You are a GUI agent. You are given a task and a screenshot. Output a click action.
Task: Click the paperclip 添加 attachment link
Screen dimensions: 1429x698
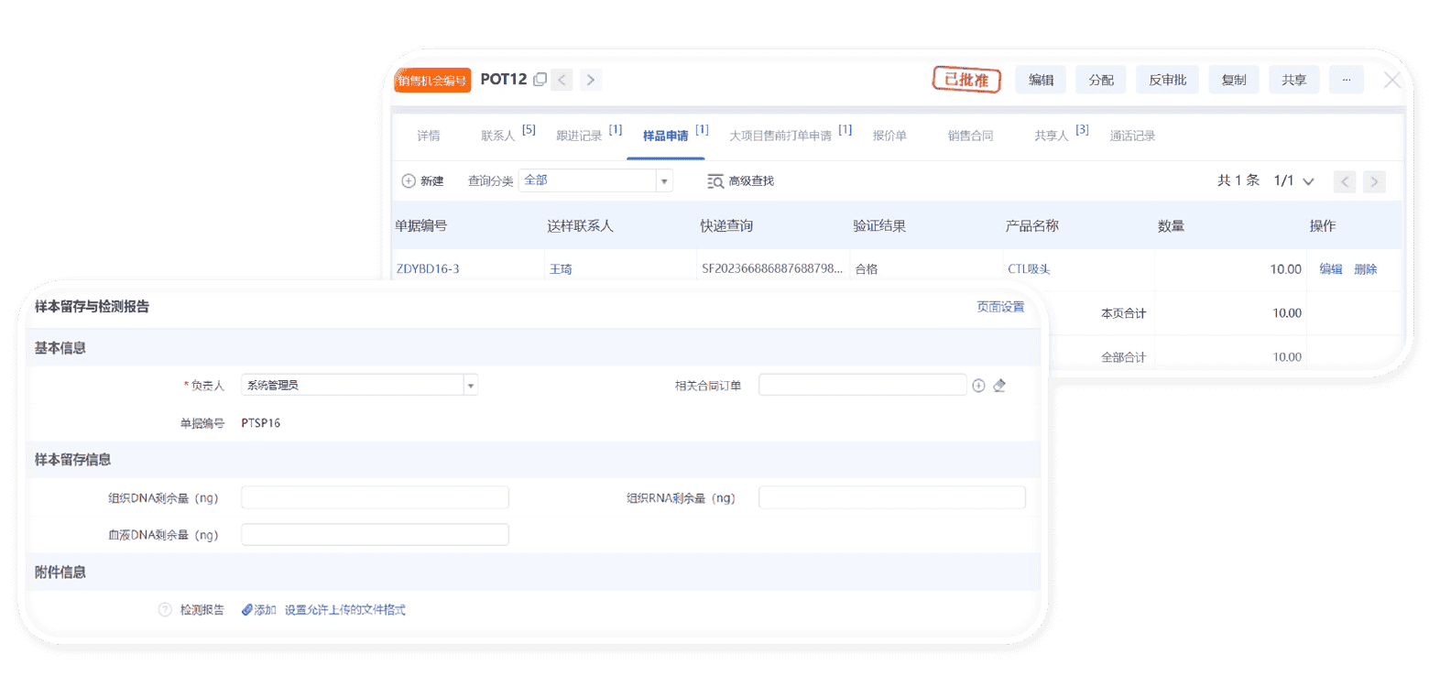tap(258, 609)
